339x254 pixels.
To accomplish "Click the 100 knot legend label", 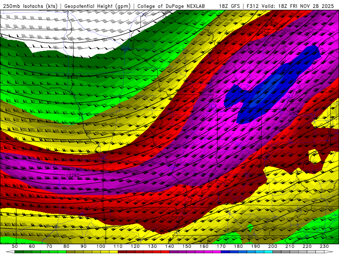I will (x=101, y=246).
